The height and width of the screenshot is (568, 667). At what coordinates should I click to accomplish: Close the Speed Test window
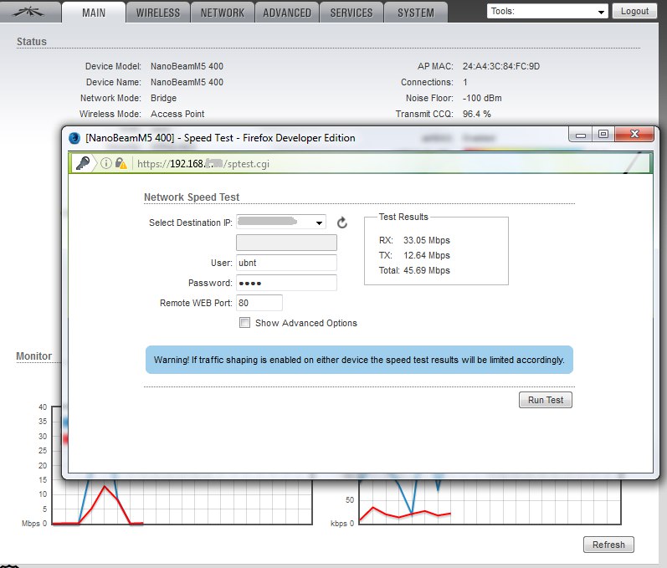tap(634, 135)
